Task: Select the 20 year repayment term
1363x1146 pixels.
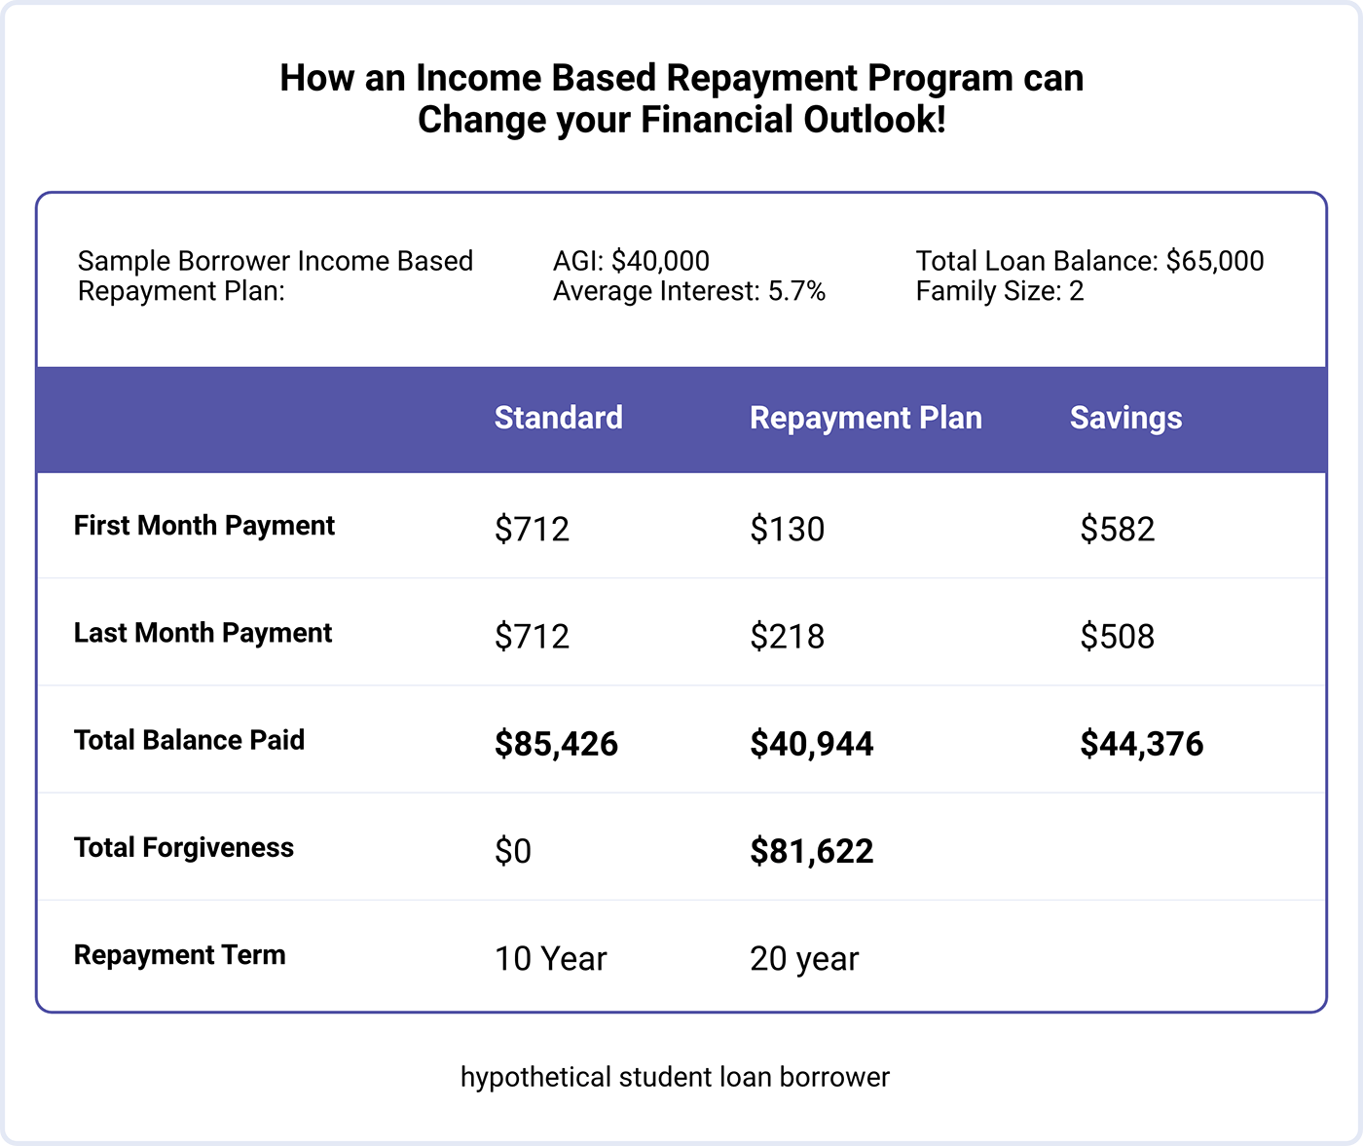Action: click(804, 959)
